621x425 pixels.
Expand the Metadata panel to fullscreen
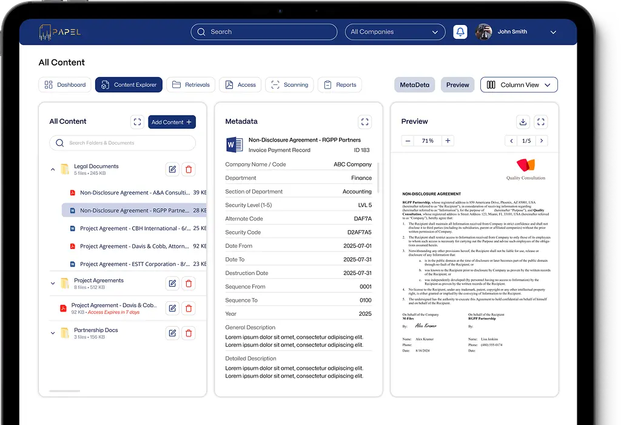click(364, 122)
